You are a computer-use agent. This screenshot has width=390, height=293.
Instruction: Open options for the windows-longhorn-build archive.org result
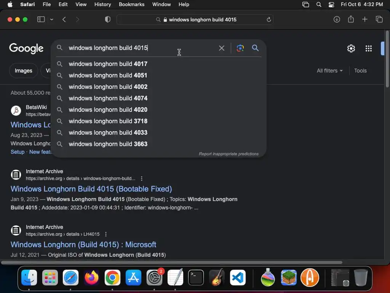coord(142,179)
